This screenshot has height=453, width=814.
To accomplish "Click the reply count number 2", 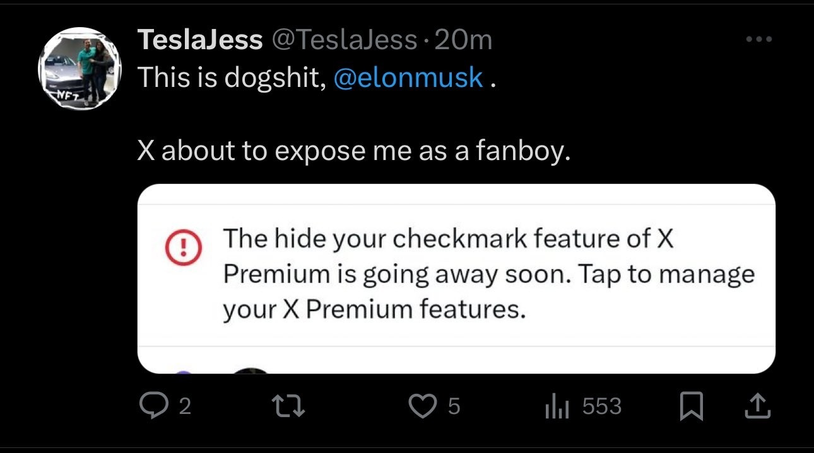I will (x=184, y=407).
